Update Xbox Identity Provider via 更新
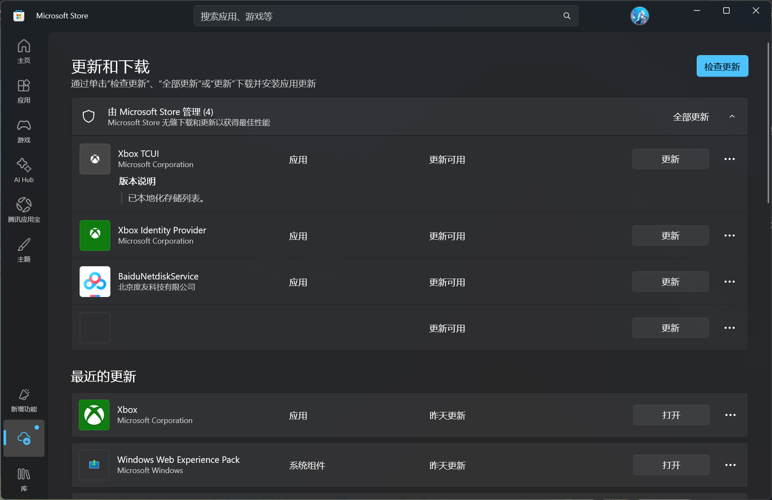 pos(671,235)
